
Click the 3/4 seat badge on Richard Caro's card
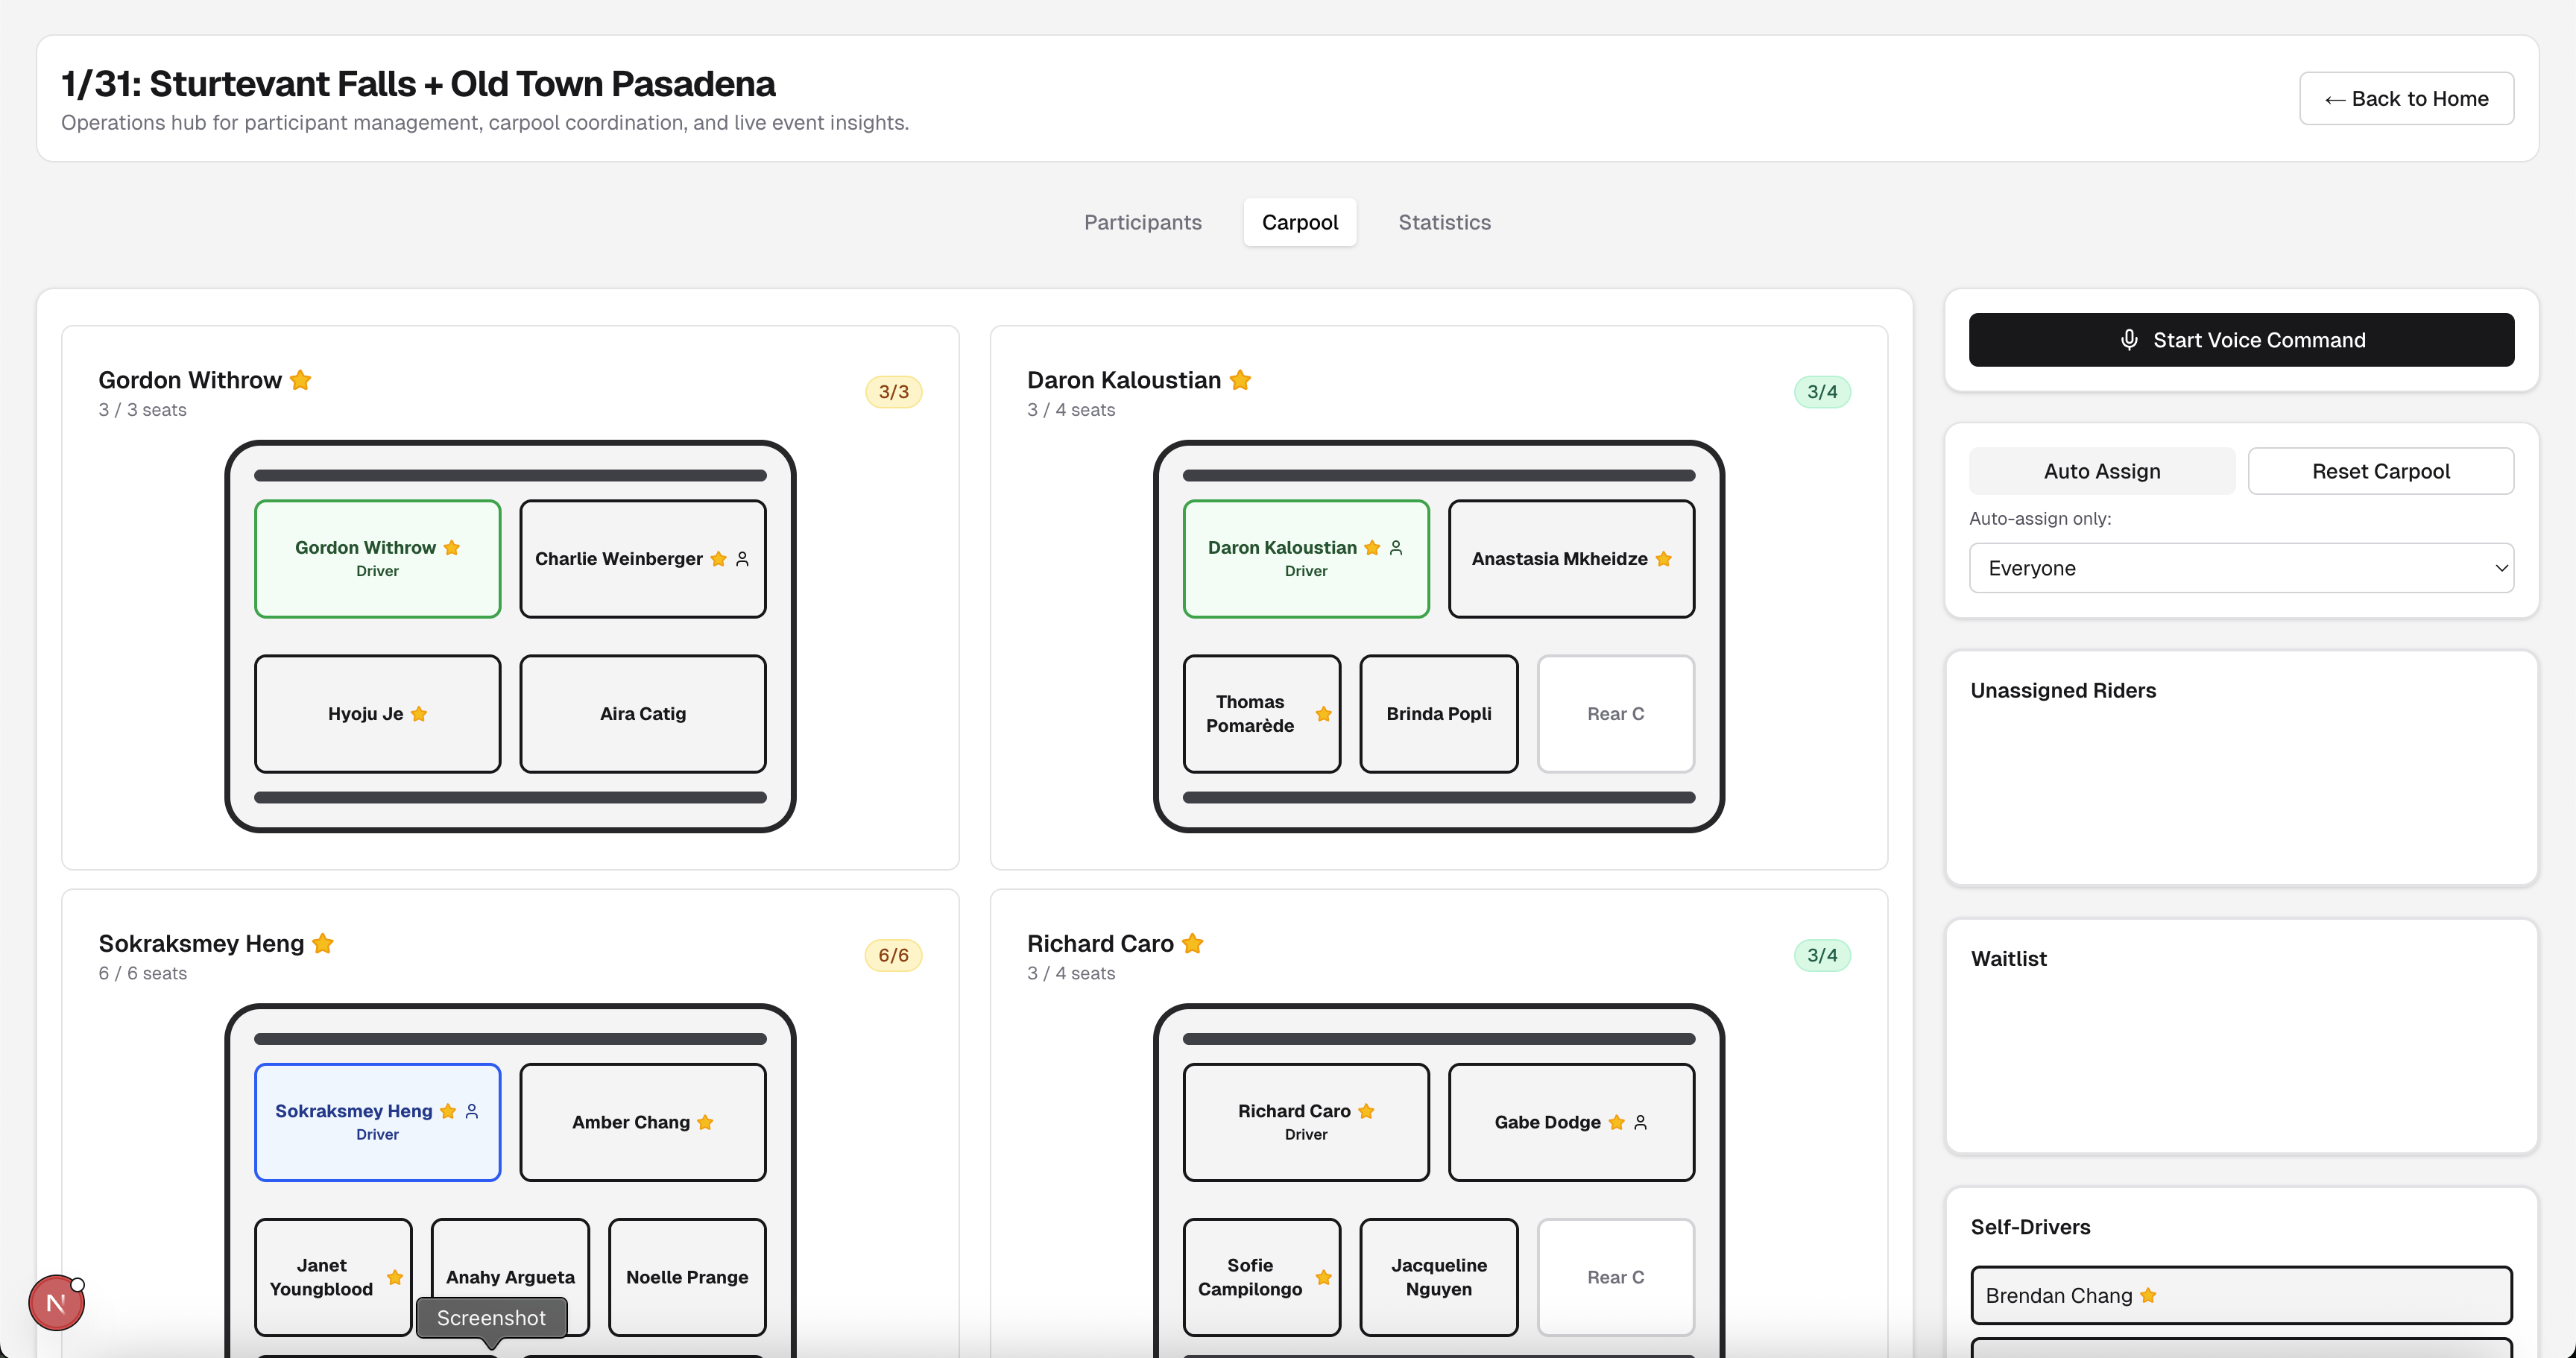pos(1821,955)
